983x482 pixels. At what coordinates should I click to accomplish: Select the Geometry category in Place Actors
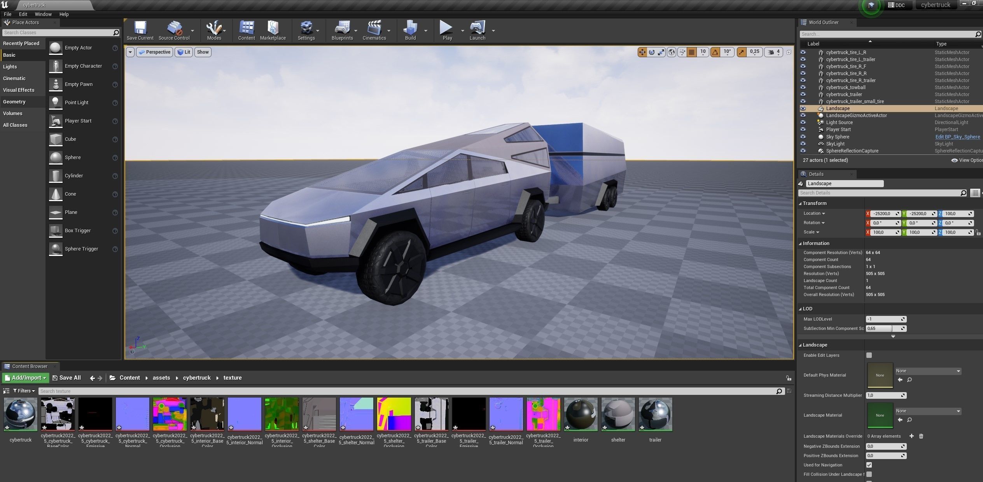tap(23, 102)
